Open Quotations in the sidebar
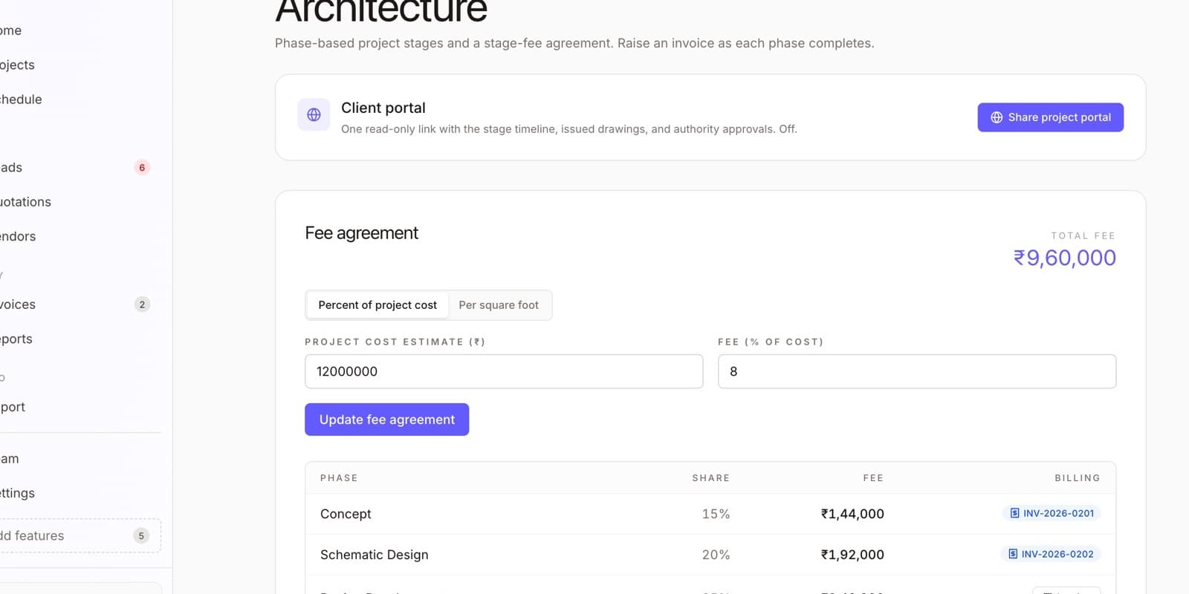1189x594 pixels. (x=25, y=202)
